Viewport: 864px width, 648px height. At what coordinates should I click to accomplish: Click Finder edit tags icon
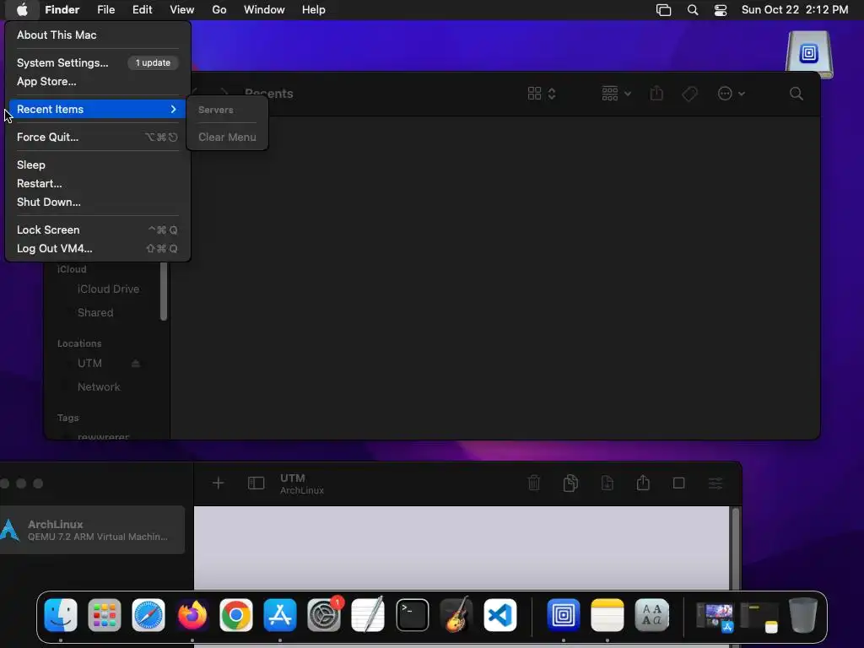pos(690,94)
